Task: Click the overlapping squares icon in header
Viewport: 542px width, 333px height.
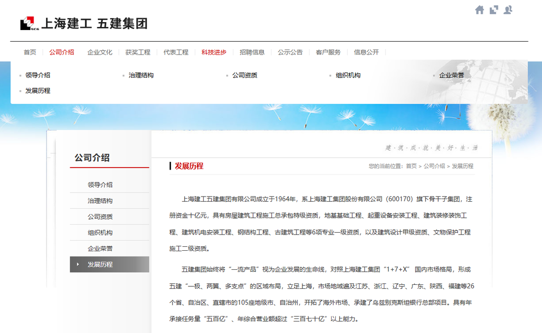Action: [494, 10]
